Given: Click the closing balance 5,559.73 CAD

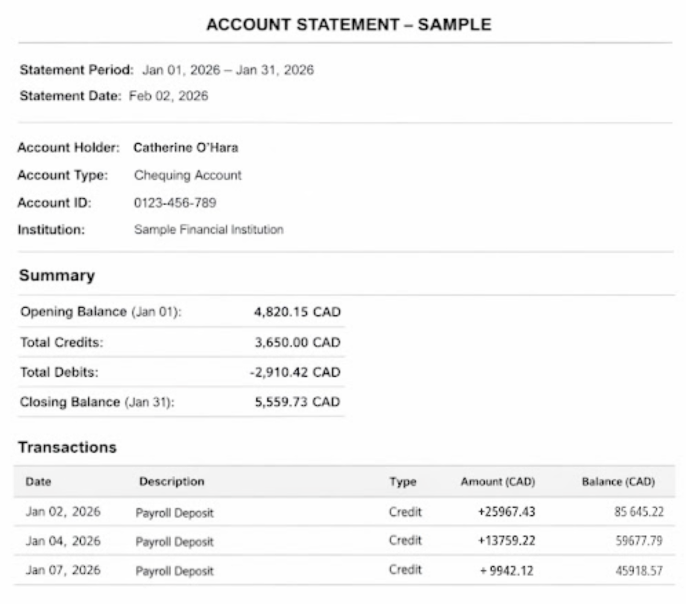Looking at the screenshot, I should [x=297, y=402].
